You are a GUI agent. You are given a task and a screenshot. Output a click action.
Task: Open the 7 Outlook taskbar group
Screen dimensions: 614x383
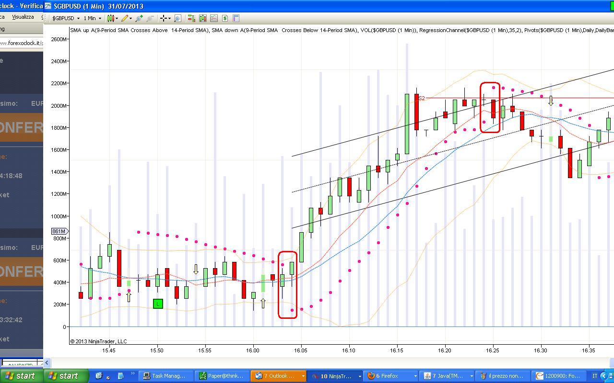point(279,376)
